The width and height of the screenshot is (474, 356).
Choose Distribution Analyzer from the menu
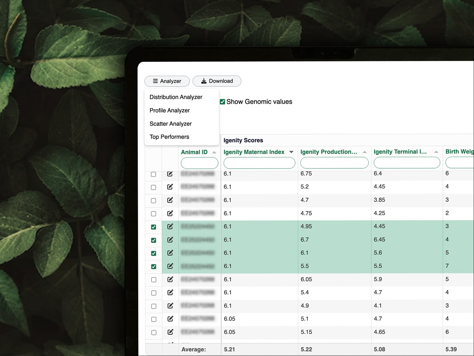pos(176,97)
